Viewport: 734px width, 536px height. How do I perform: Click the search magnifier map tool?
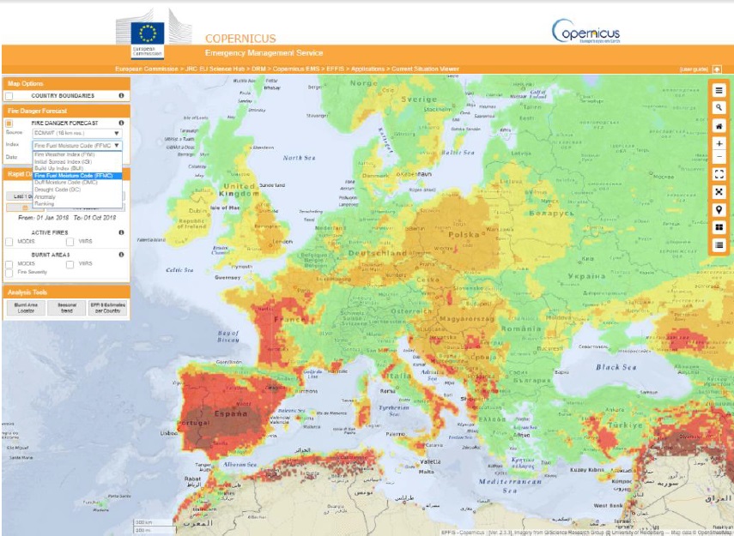click(x=719, y=108)
